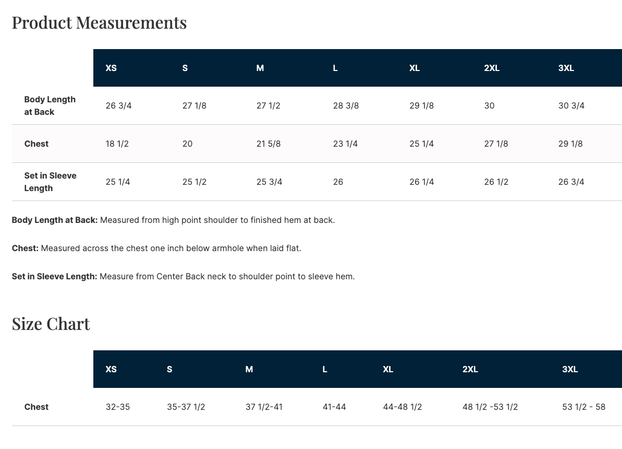Click the 32-35 chest size range
Image resolution: width=622 pixels, height=449 pixels.
[118, 407]
